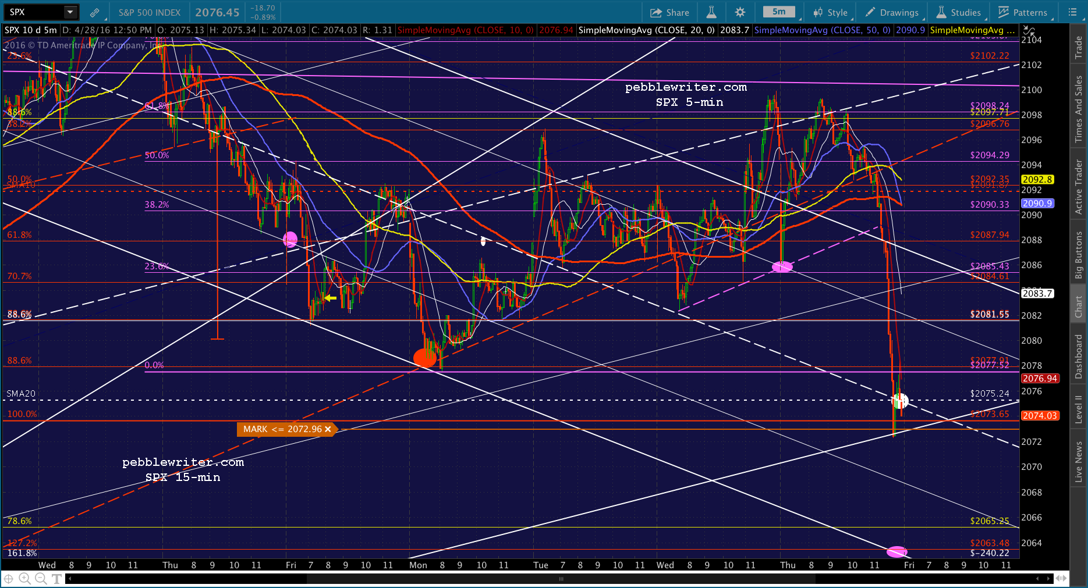Expand the Style dropdown menu
This screenshot has height=588, width=1088.
click(x=831, y=12)
